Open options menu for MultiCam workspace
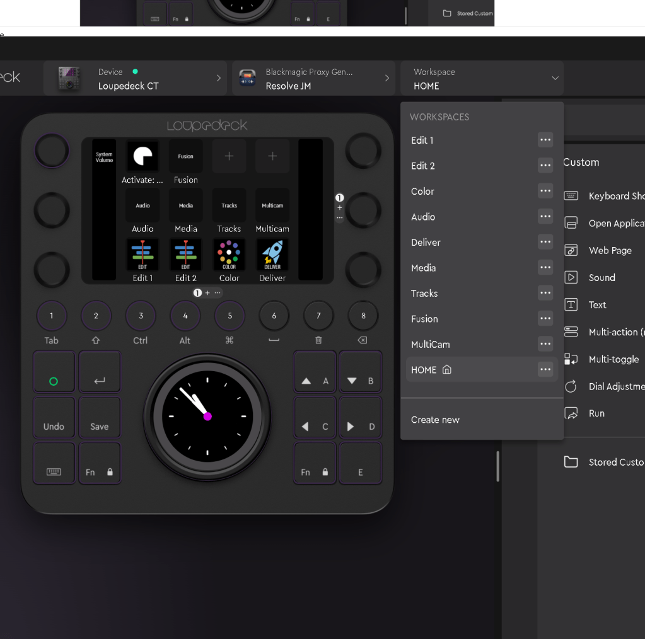Screen dimensions: 645x639 545,343
